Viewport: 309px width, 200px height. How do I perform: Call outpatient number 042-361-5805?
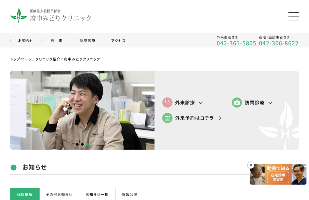click(x=236, y=43)
